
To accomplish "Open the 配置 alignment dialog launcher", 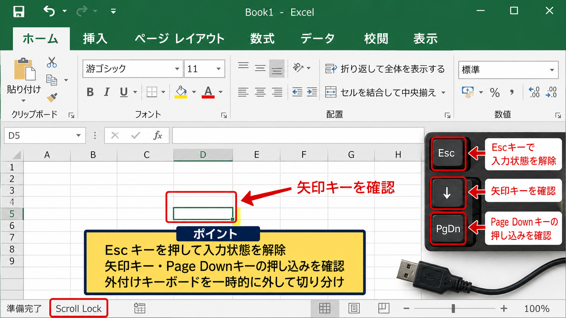I will [x=448, y=116].
